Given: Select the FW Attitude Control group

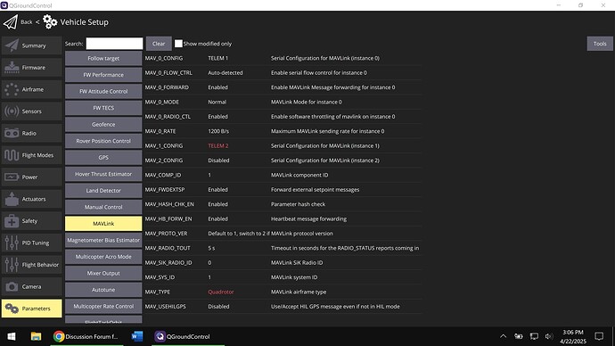Looking at the screenshot, I should 103,91.
